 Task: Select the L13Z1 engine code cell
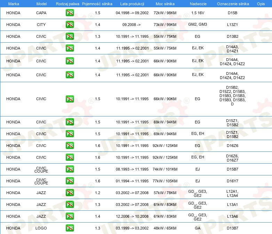pyautogui.click(x=232, y=25)
